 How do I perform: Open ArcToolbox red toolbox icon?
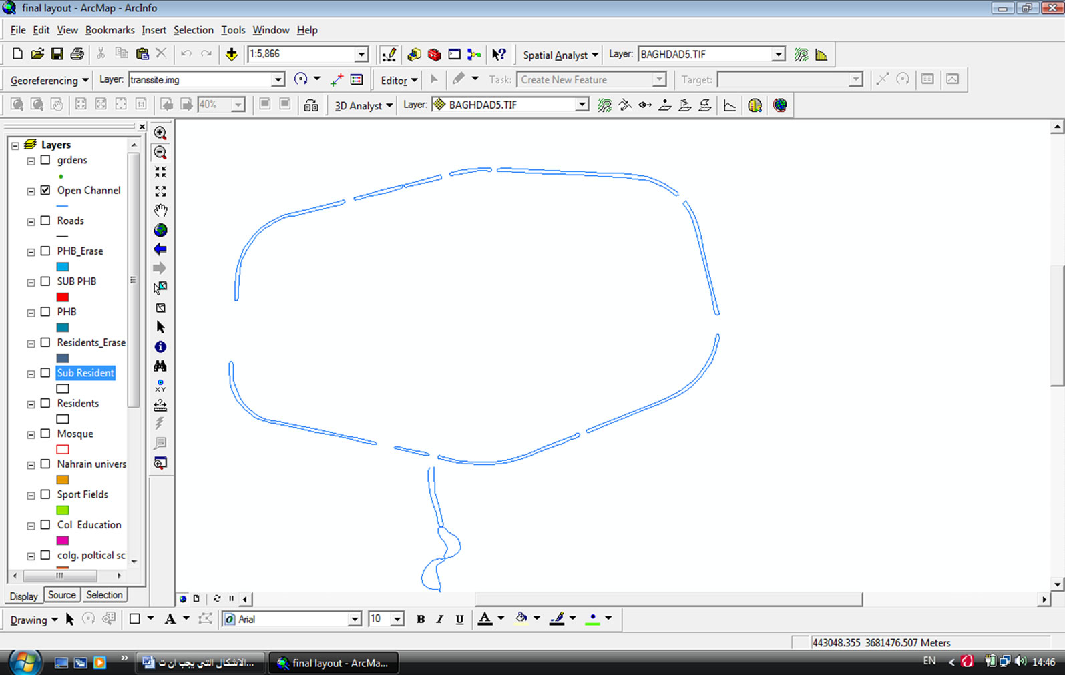click(x=434, y=55)
